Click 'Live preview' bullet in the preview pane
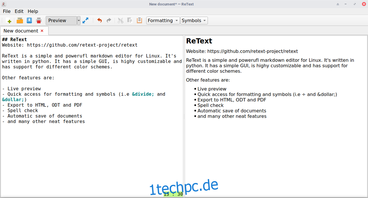Viewport: 368px width, 198px height. pos(212,89)
